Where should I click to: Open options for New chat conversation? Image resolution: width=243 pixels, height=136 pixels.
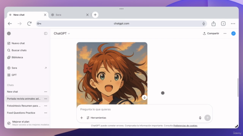46,91
